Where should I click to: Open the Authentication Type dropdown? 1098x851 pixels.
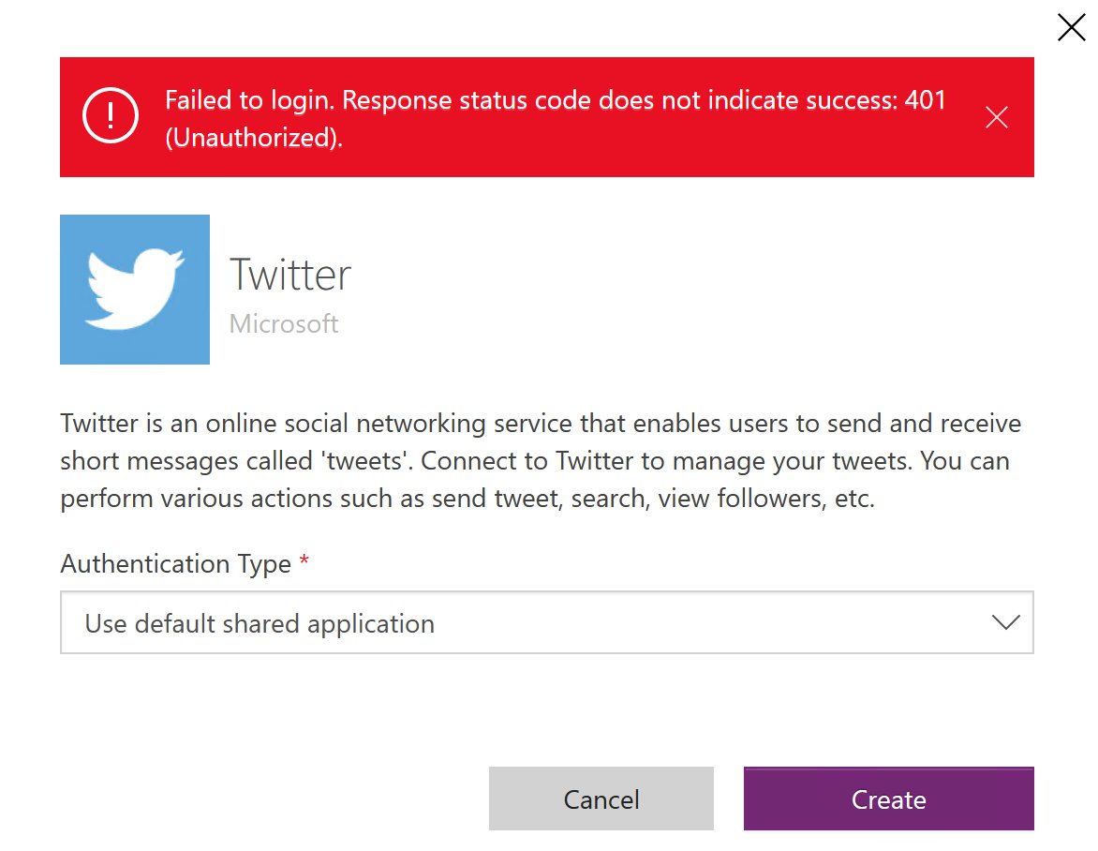pos(546,622)
